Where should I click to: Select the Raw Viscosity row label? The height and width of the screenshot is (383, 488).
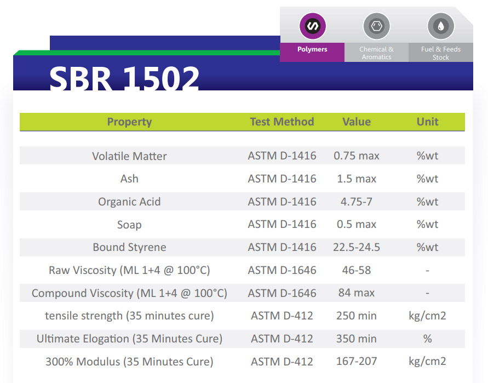point(129,270)
